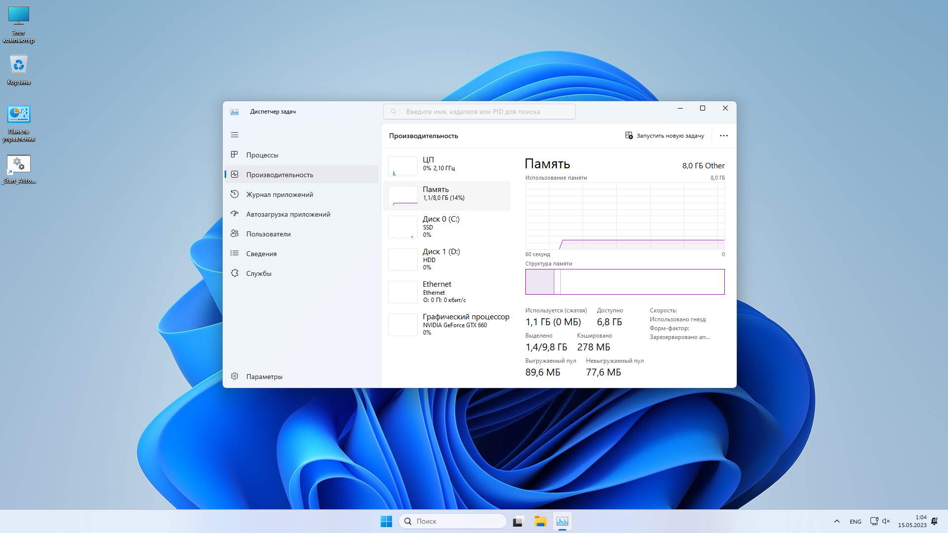Open ENG language switcher in tray
The image size is (948, 533).
(x=855, y=522)
